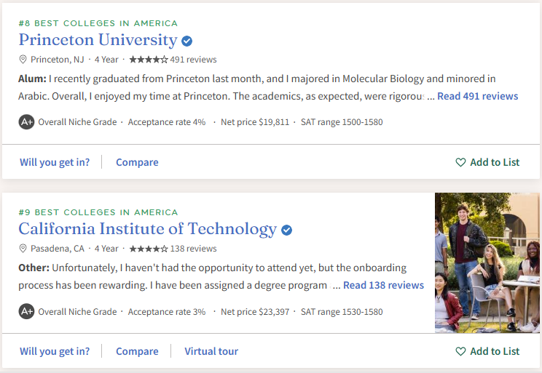Click Caltech's star rating icons

point(148,249)
